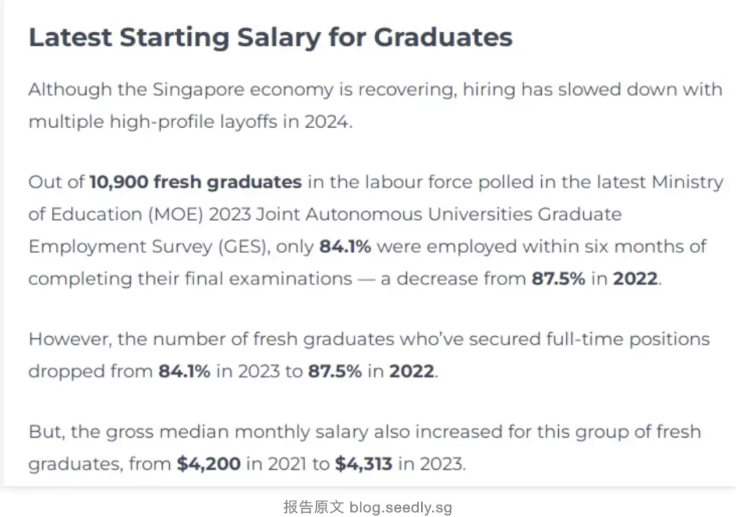Screen dimensions: 736x517
Task: Click the blog.seedly.sg source link
Action: (401, 507)
